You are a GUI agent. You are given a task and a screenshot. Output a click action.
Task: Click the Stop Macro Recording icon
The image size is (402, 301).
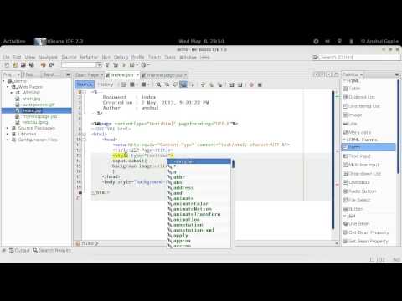260,84
